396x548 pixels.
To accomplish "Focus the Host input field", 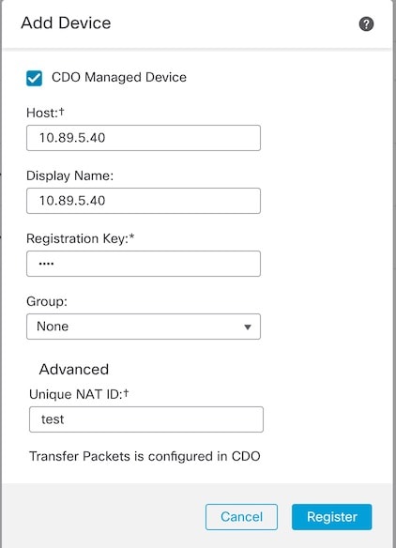I will point(144,138).
